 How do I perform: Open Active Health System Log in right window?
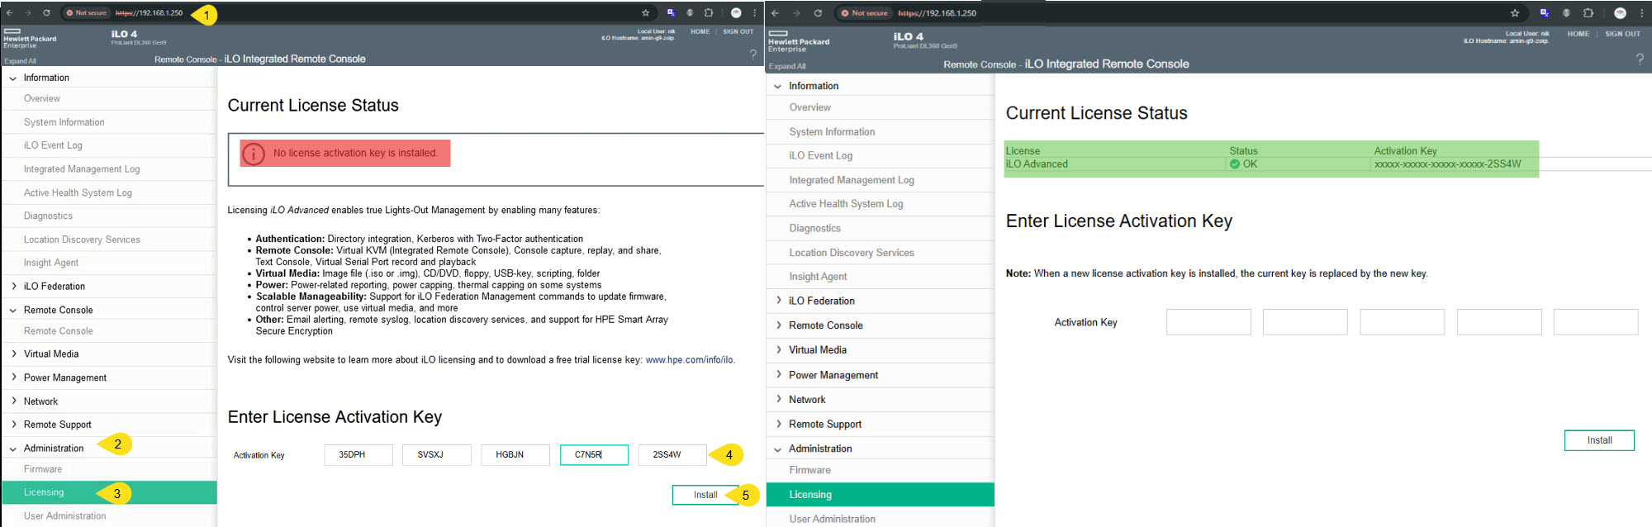[x=846, y=204]
